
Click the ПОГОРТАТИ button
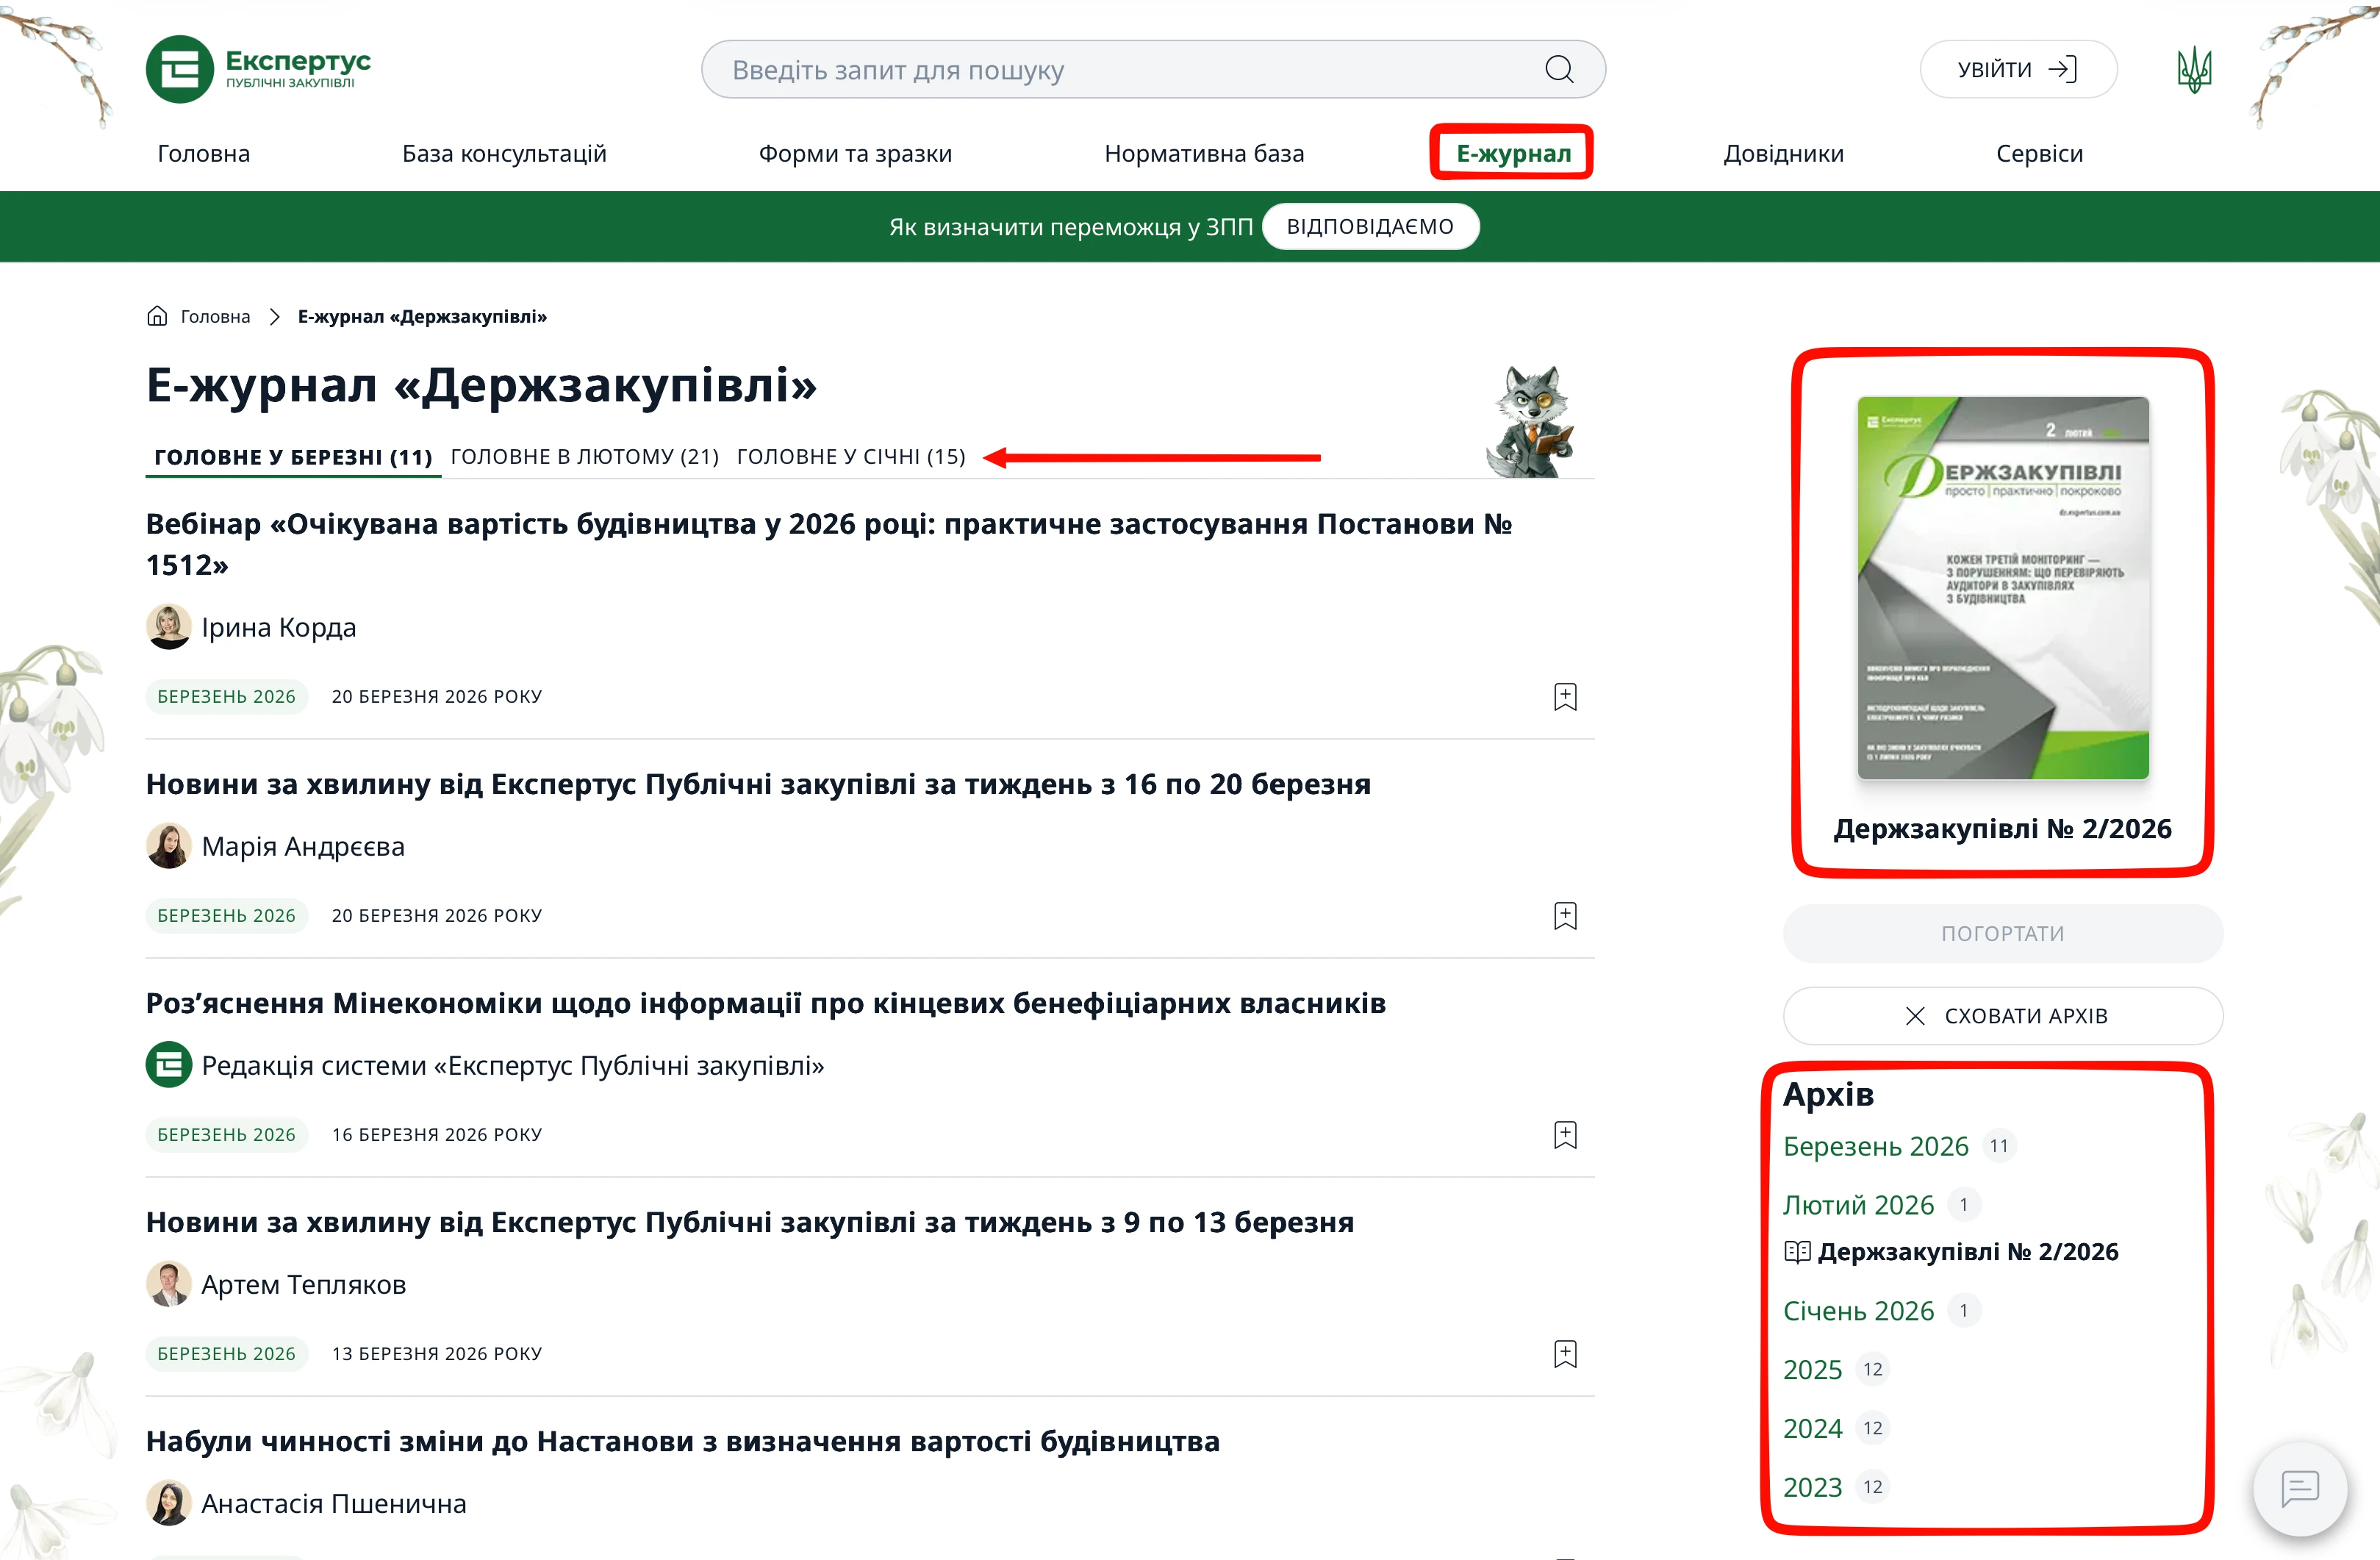click(2003, 932)
